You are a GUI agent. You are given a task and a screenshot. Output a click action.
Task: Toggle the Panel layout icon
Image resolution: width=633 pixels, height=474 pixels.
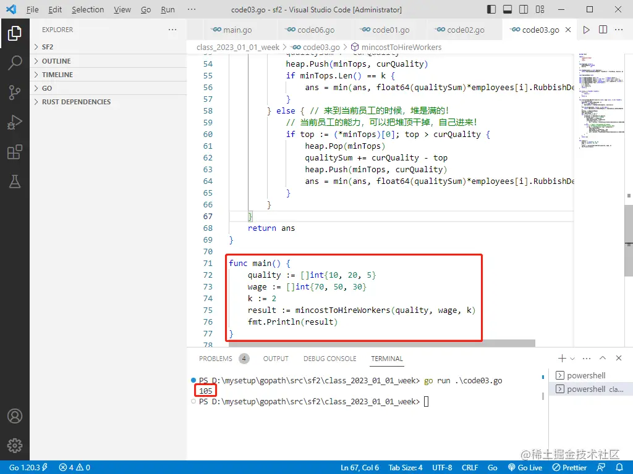(508, 9)
